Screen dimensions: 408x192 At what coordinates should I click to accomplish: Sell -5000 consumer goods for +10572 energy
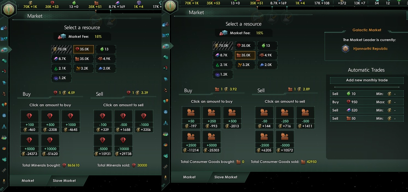pos(285,142)
